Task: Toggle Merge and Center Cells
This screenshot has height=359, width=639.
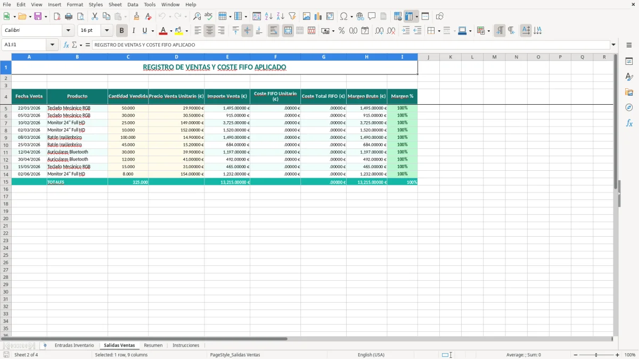Action: [288, 31]
